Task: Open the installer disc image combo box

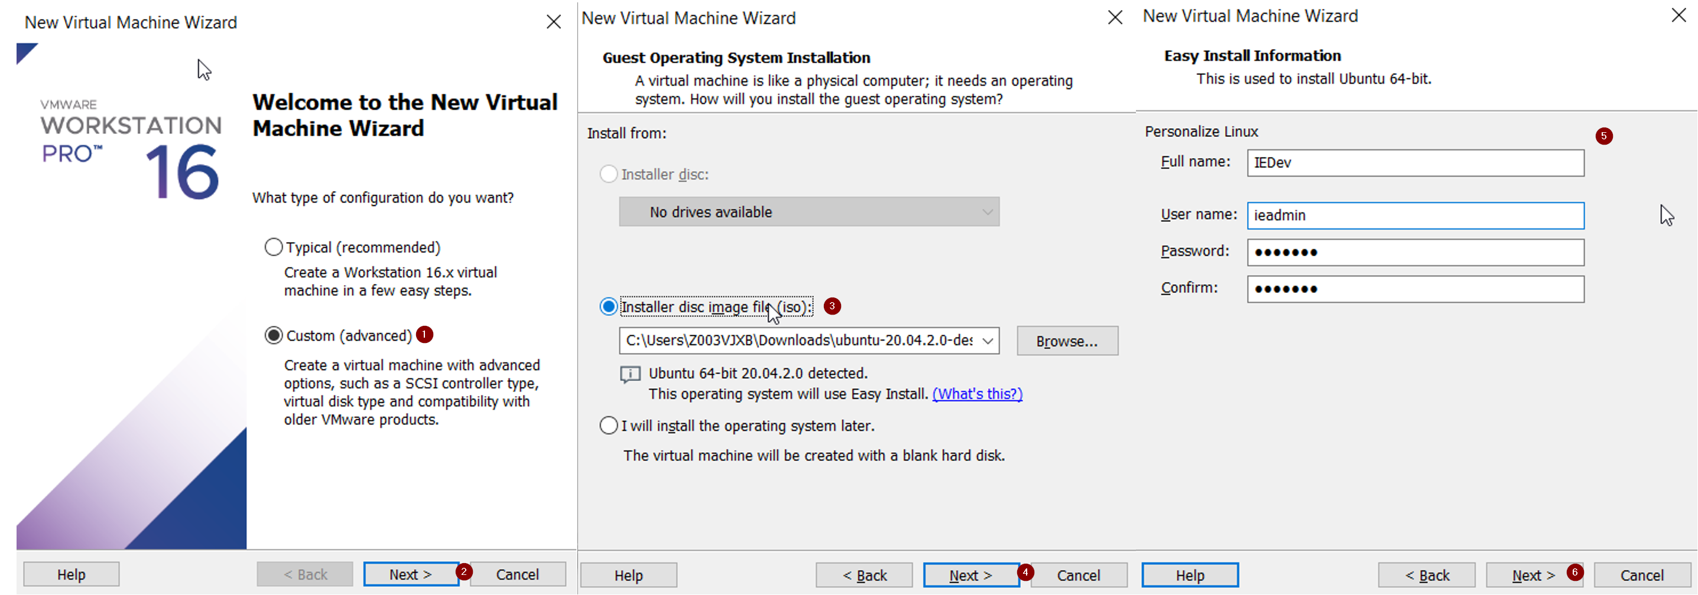Action: pyautogui.click(x=804, y=340)
